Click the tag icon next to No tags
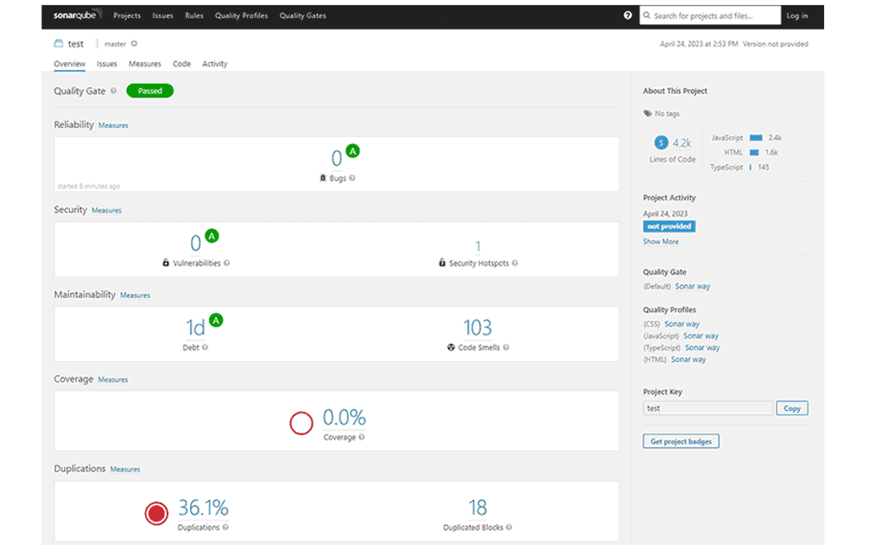Viewport: 881px width, 545px height. pyautogui.click(x=647, y=112)
